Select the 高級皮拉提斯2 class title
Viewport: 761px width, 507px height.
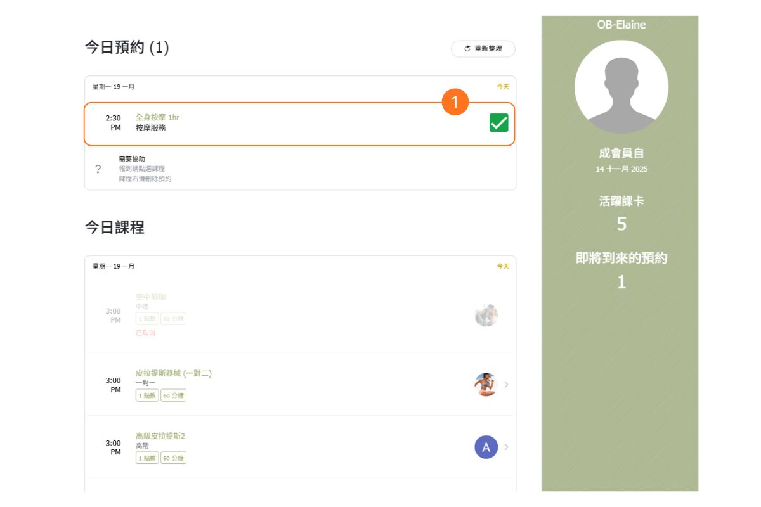pos(160,436)
